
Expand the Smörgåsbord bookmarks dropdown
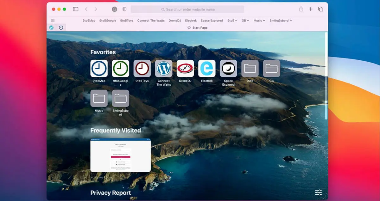click(x=281, y=21)
